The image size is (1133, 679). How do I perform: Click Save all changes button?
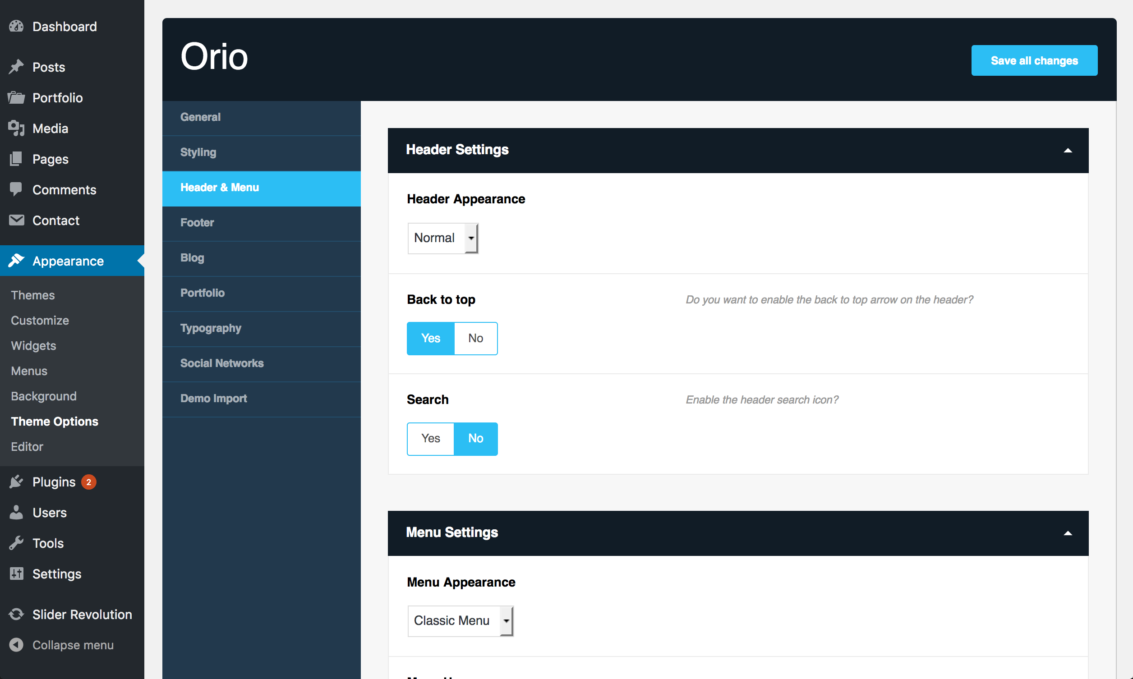tap(1034, 60)
